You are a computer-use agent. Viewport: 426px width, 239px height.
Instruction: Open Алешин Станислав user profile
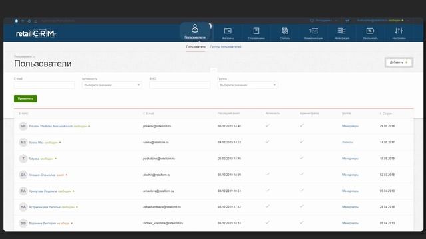tap(42, 175)
